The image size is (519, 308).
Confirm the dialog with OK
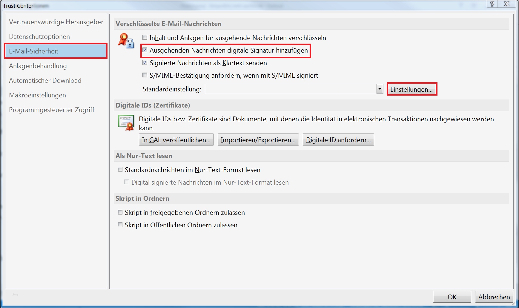point(452,297)
